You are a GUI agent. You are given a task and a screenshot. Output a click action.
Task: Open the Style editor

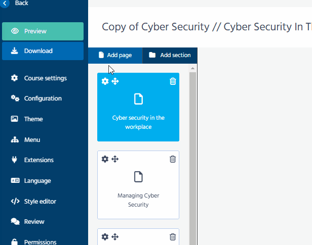tap(40, 202)
